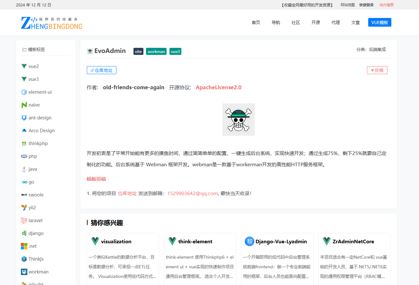419x285 pixels.
Task: Click the swoole logo icon
Action: tap(24, 195)
